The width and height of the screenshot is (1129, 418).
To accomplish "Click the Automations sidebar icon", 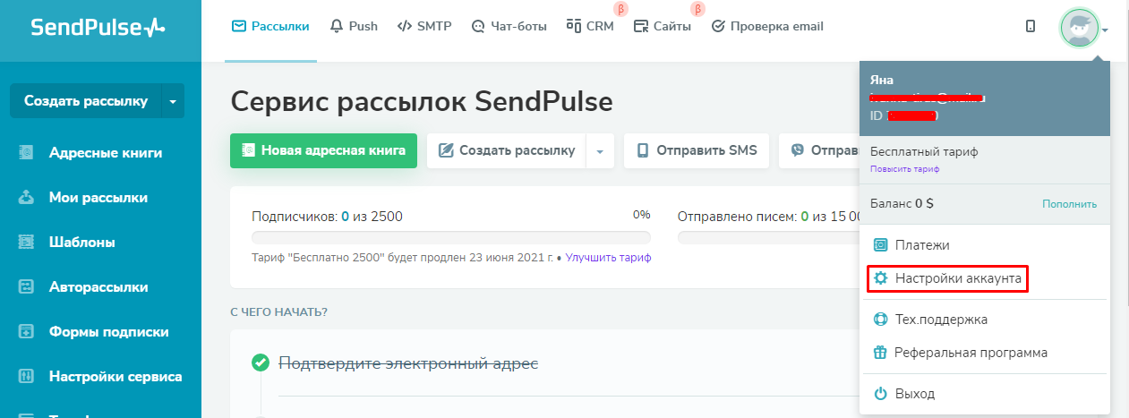I will (26, 287).
